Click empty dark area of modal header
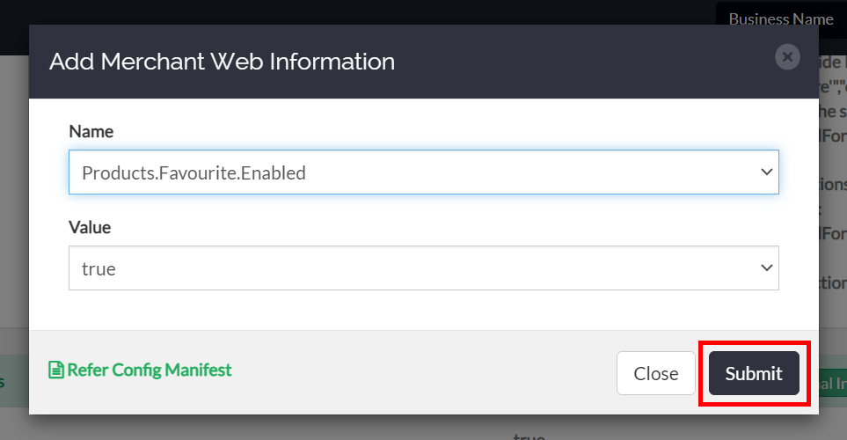The height and width of the screenshot is (440, 847). pyautogui.click(x=572, y=62)
